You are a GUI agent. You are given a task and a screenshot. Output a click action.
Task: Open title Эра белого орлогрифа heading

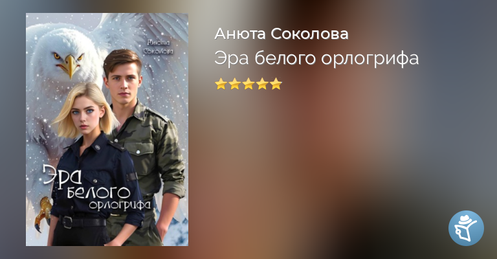[x=316, y=59]
